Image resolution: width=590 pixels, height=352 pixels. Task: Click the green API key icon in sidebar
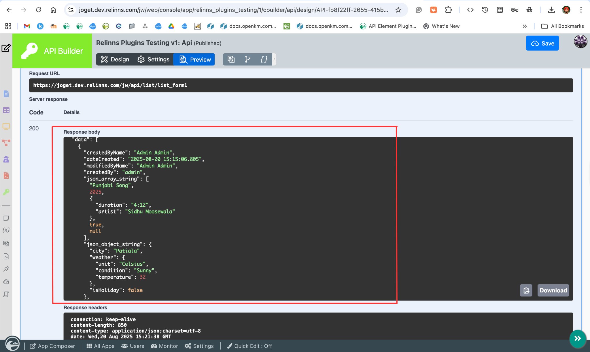(x=6, y=192)
